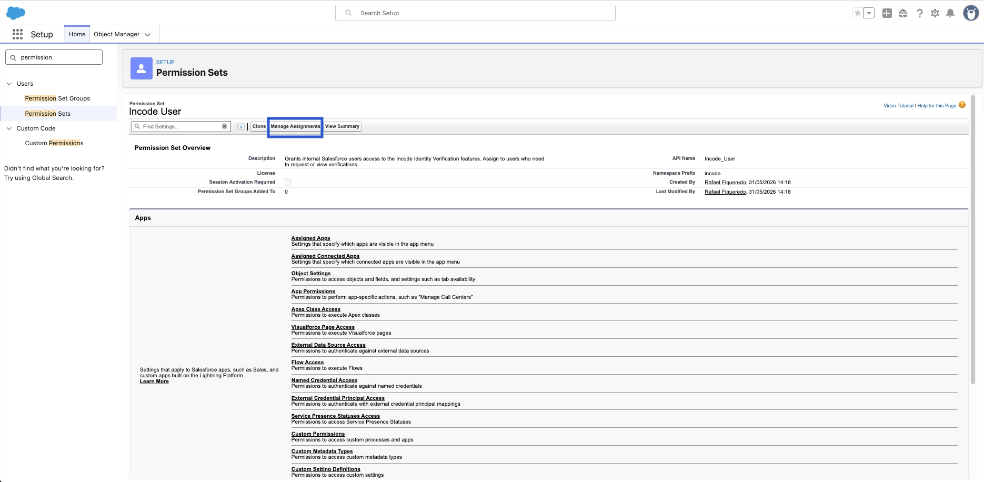The image size is (984, 482).
Task: Open the Last Modified By Rafael Figueredo link
Action: pos(725,192)
